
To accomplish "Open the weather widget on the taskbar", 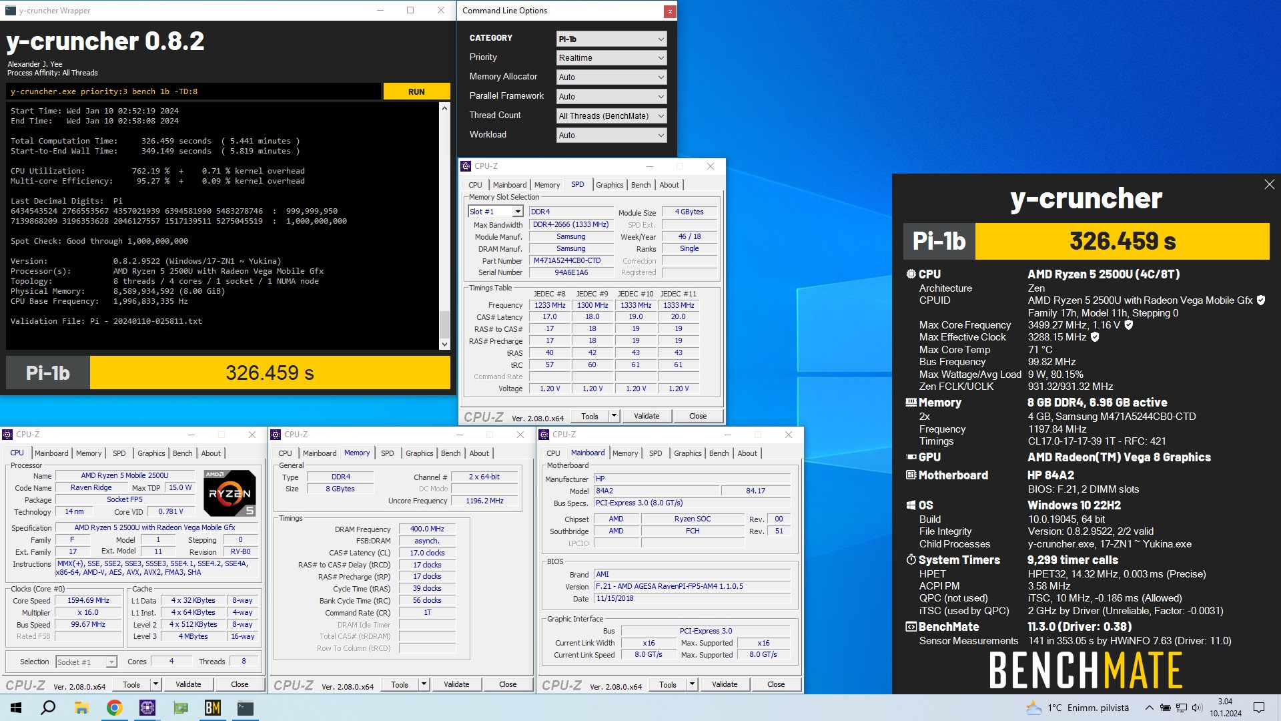I will click(1078, 708).
